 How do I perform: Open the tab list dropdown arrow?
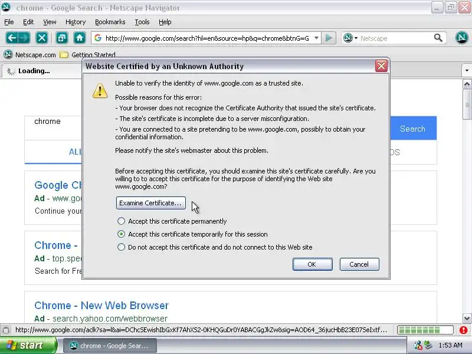tap(467, 71)
